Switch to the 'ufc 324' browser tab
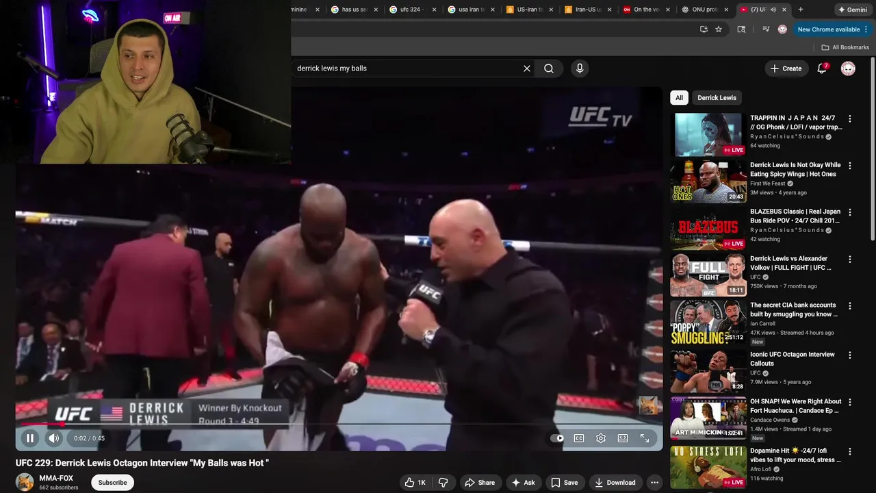The height and width of the screenshot is (493, 876). click(412, 10)
